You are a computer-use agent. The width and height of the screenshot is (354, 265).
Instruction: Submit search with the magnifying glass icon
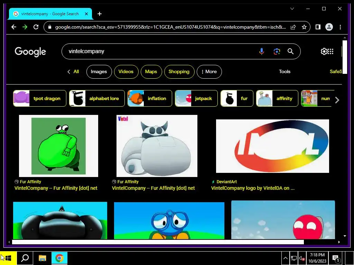pos(290,51)
